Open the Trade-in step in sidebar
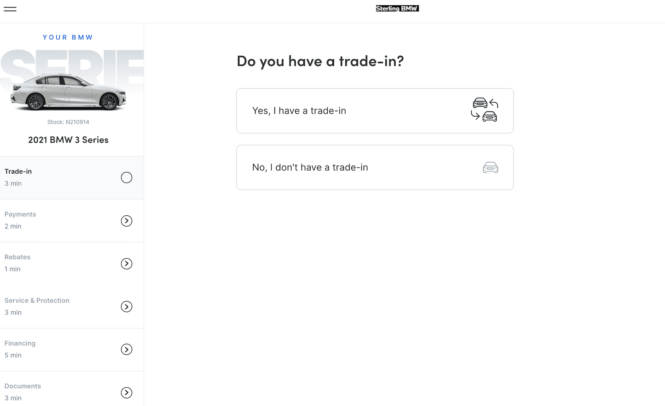 tap(72, 178)
